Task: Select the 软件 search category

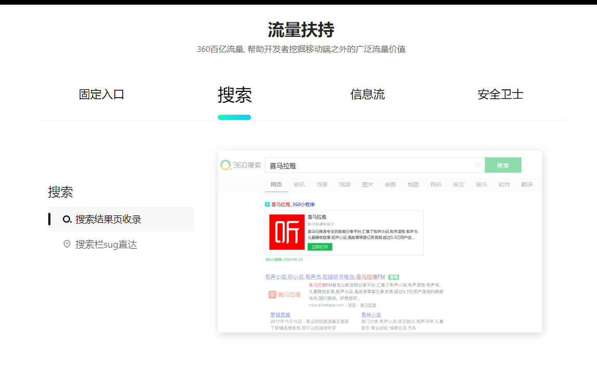Action: tap(505, 184)
